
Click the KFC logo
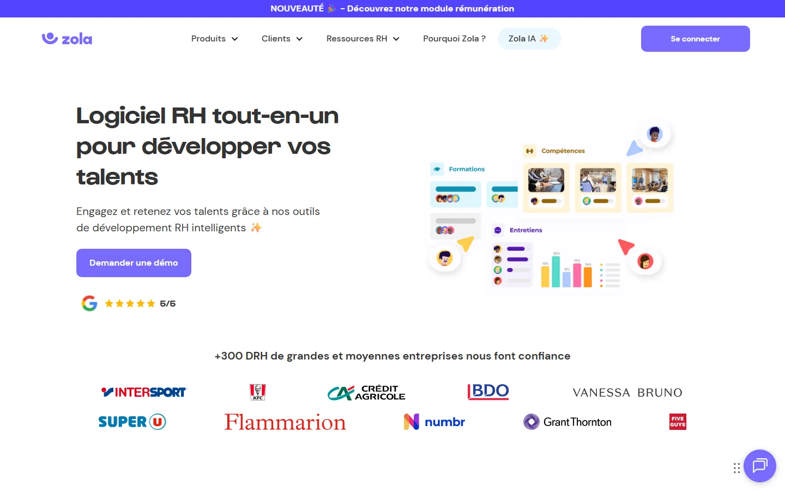(x=258, y=392)
